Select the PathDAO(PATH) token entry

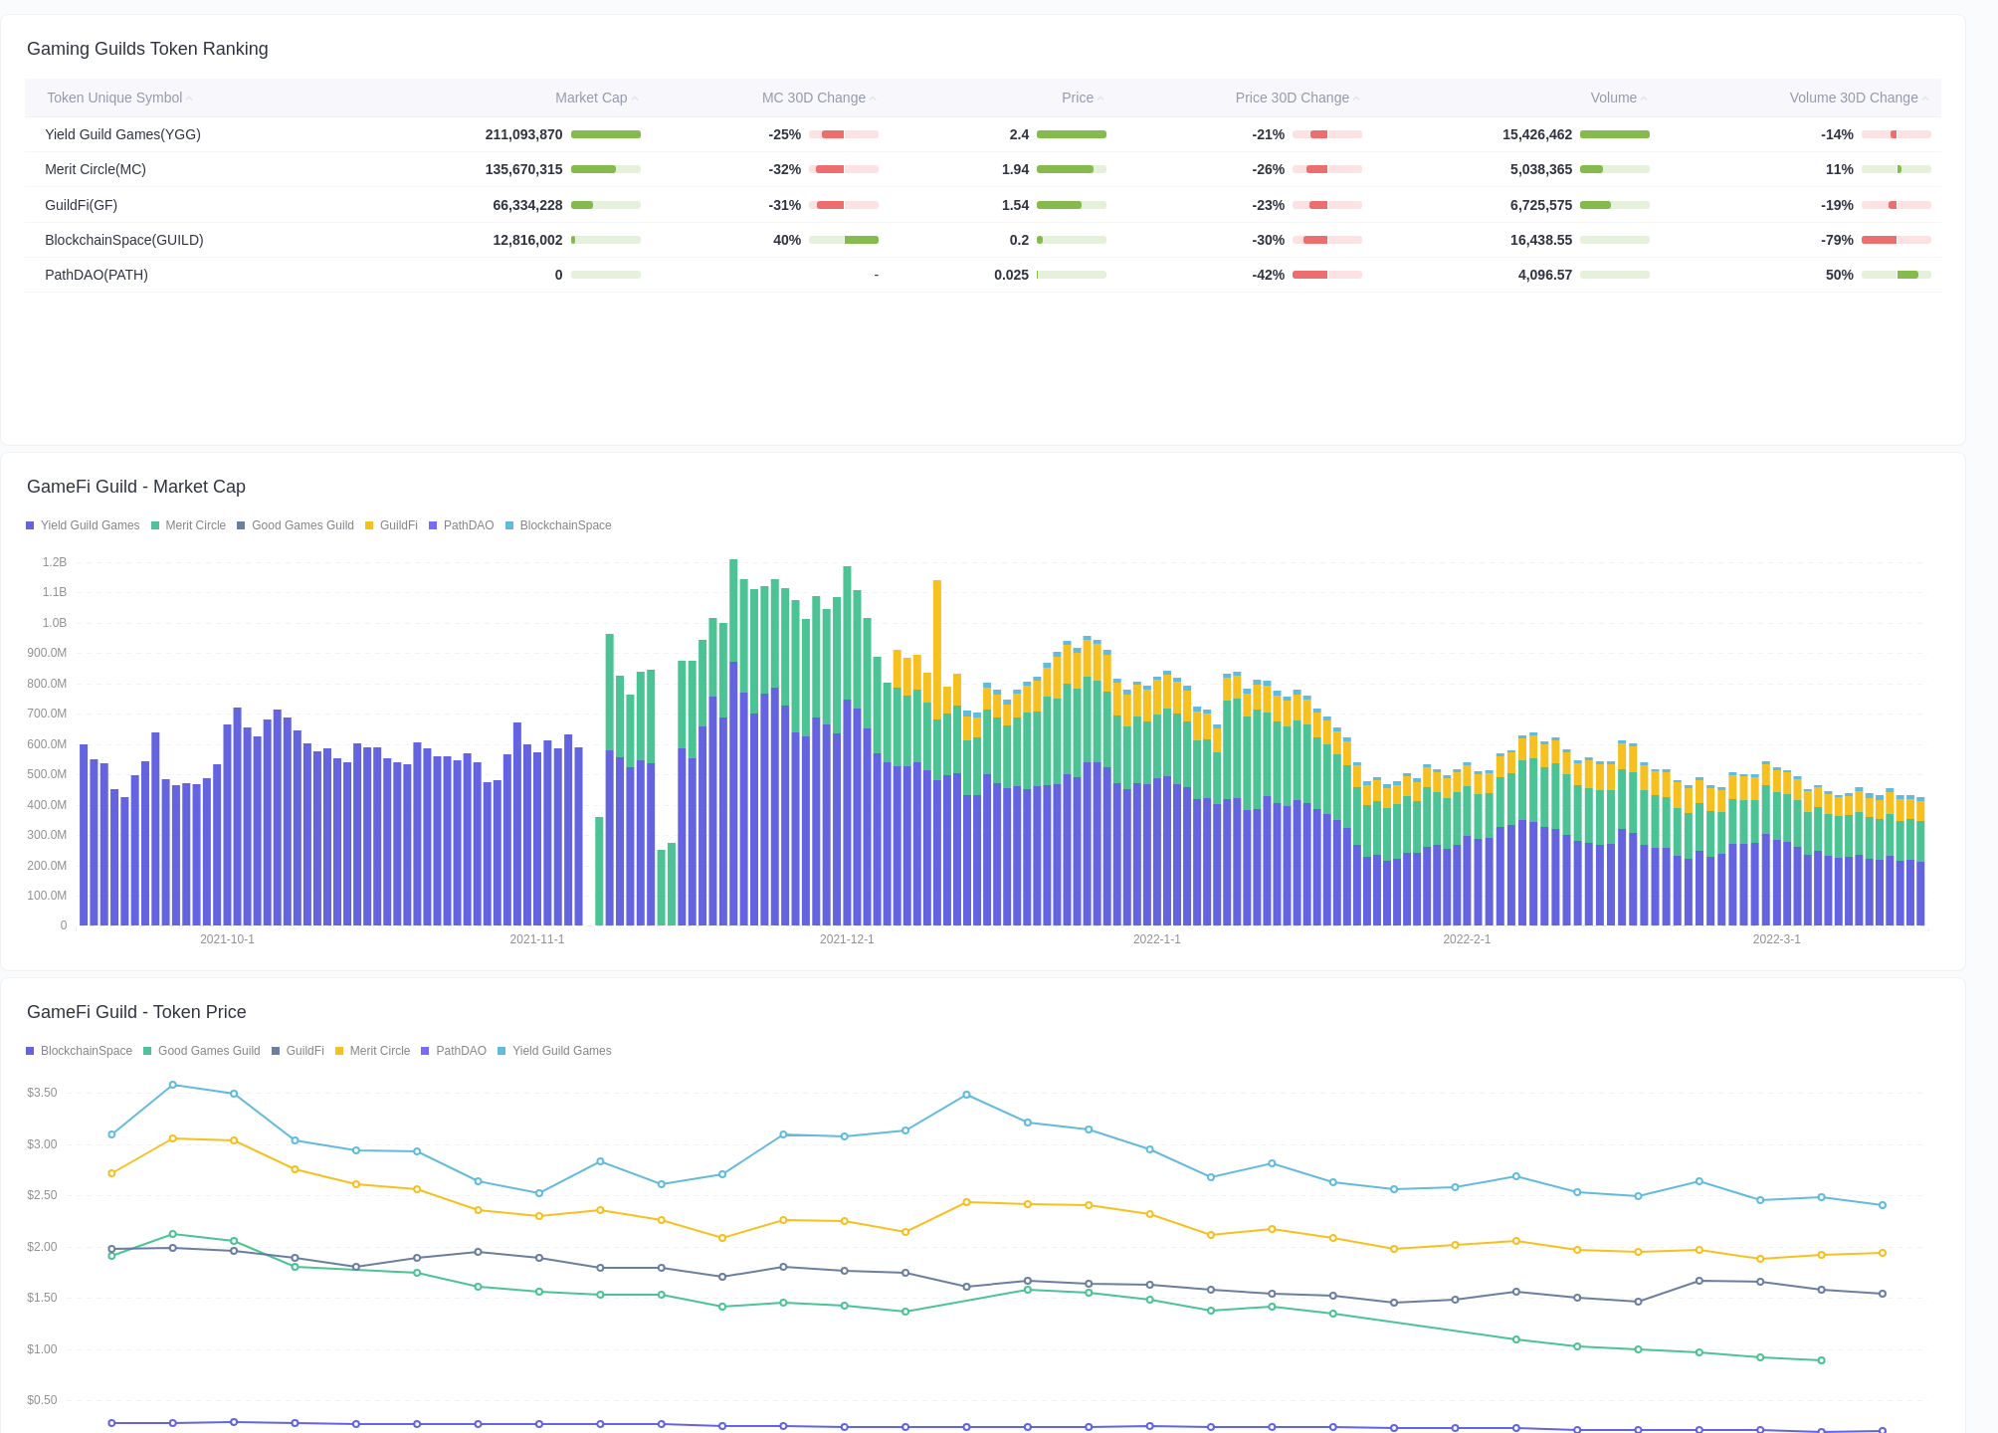96,275
